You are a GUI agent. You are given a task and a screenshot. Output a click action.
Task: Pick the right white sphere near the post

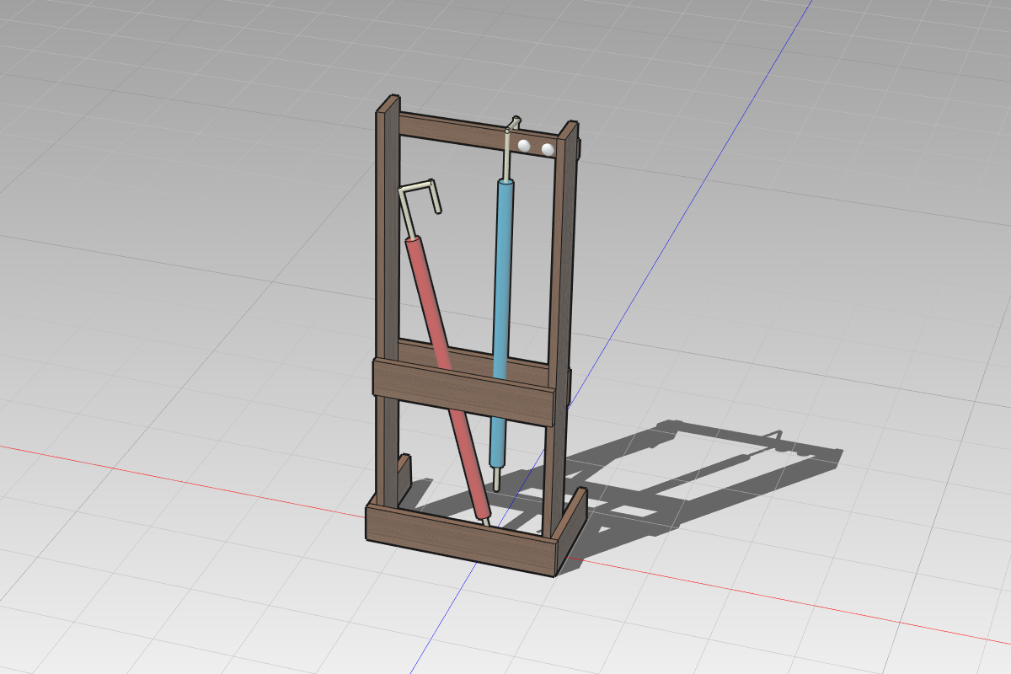548,149
